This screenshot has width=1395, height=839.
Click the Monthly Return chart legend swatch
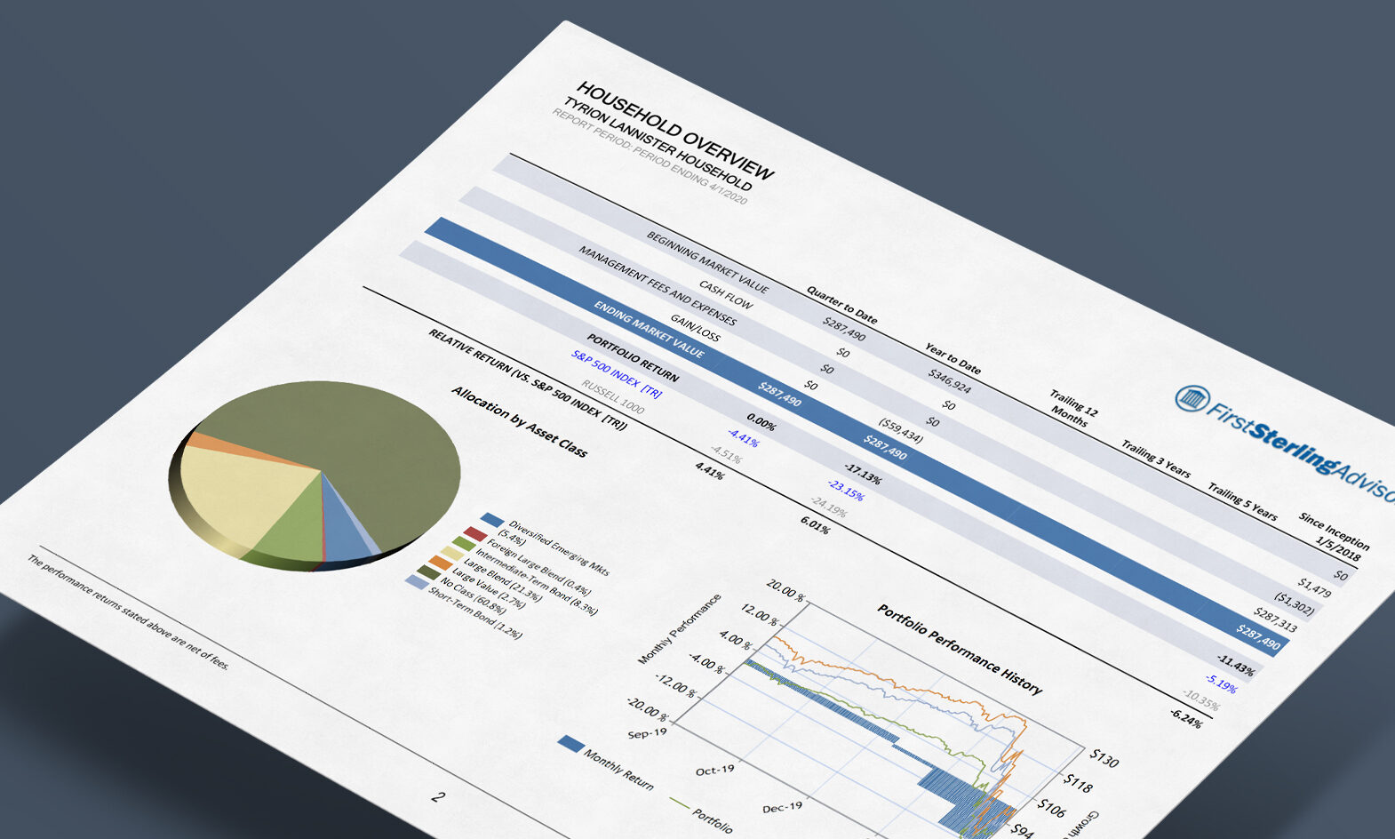click(x=570, y=744)
